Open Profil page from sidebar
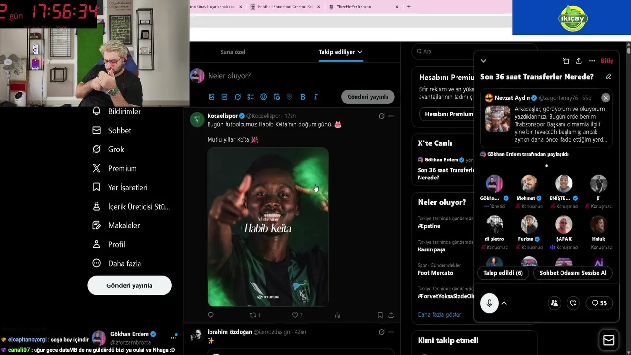The height and width of the screenshot is (355, 631). coord(109,245)
